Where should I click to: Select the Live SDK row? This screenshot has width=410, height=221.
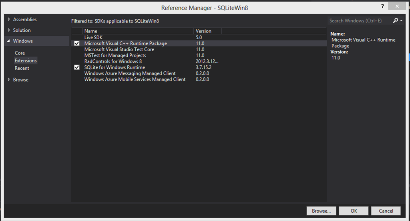(x=93, y=37)
